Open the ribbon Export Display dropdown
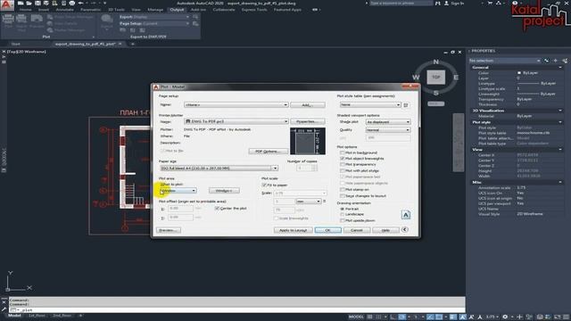571x321 pixels. pos(154,17)
